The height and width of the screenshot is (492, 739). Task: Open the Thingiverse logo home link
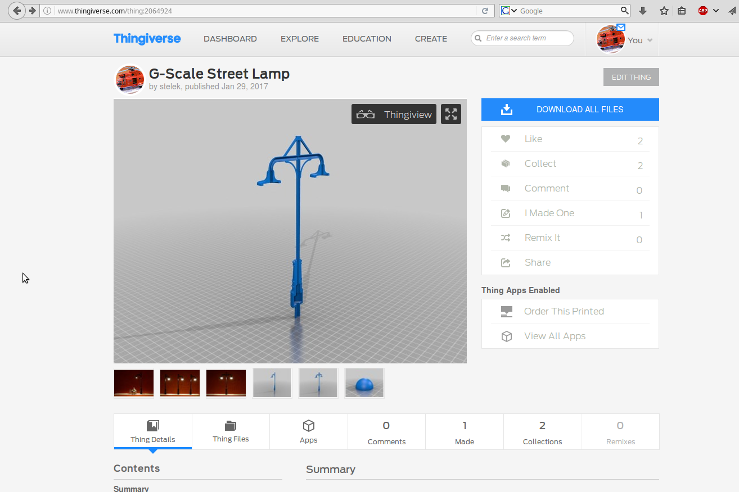147,39
